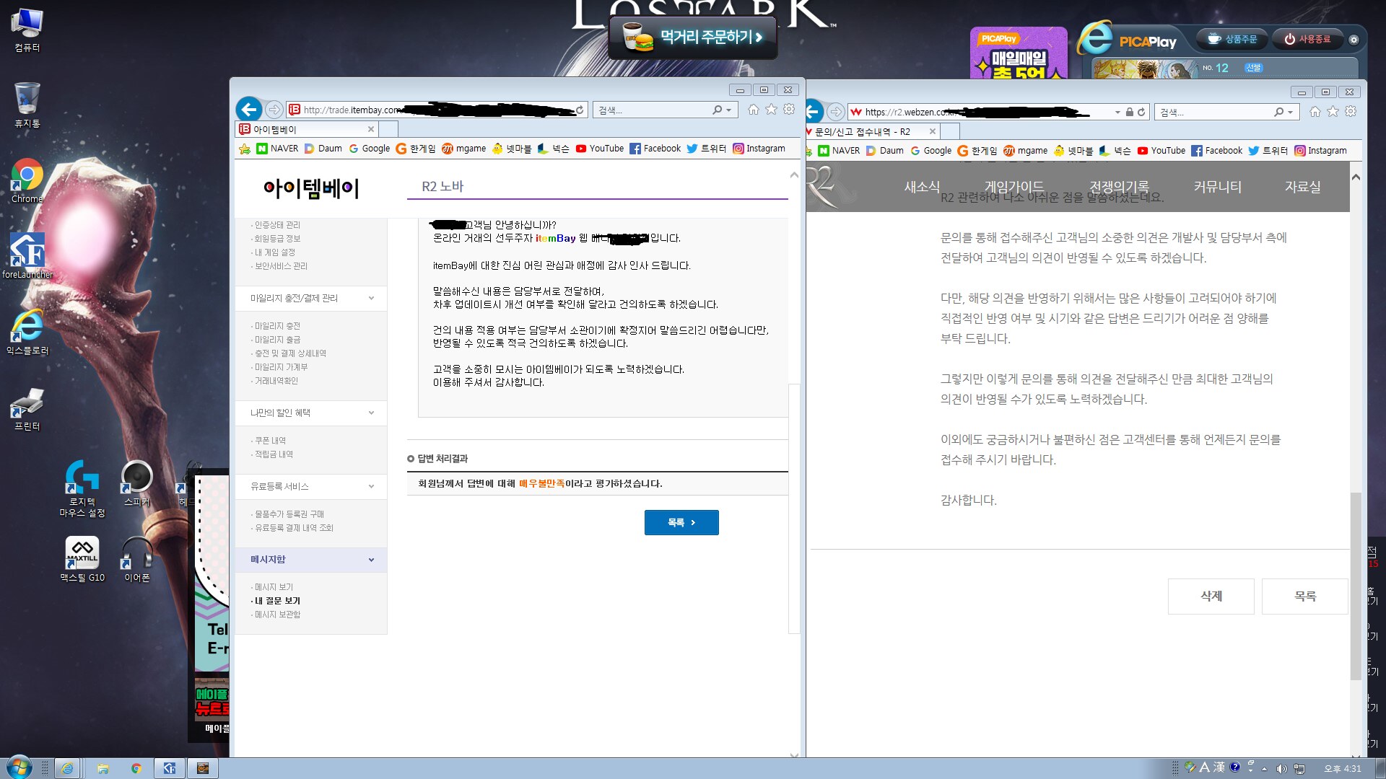This screenshot has height=779, width=1386.
Task: Open the 커뮤니티 menu on the R2 site
Action: click(x=1217, y=187)
